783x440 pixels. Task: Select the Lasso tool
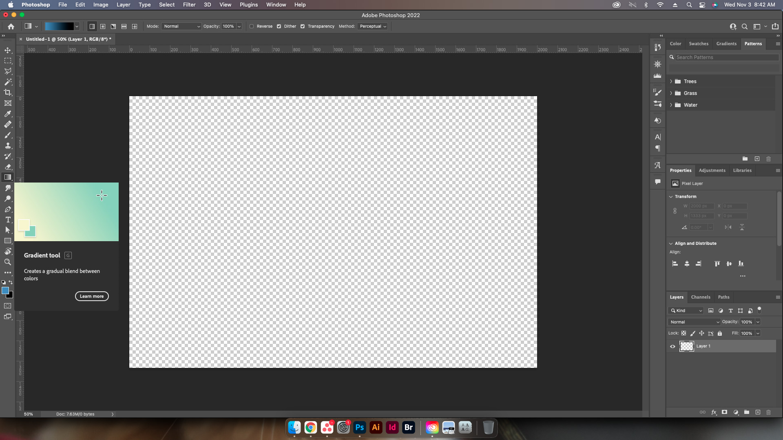[x=8, y=71]
